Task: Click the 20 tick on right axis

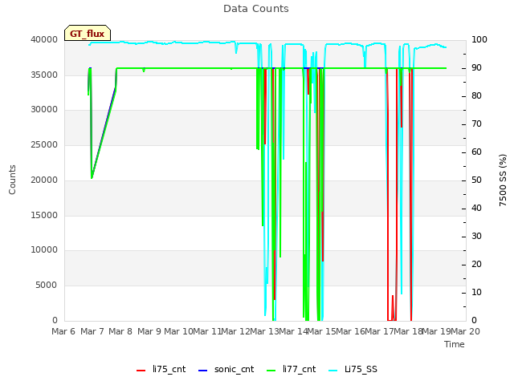Action: (x=476, y=265)
